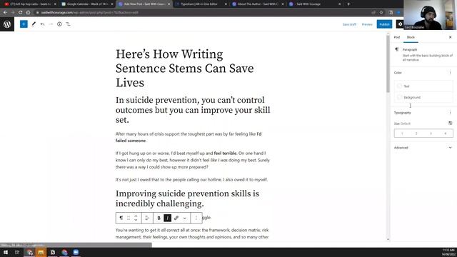Click the taskbar clock
The image size is (457, 257).
tap(448, 252)
